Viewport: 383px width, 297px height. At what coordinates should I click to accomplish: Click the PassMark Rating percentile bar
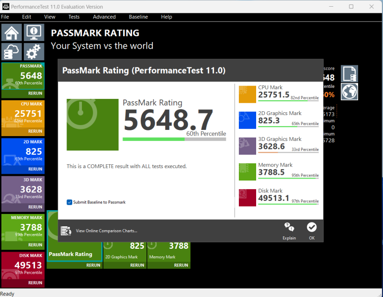pyautogui.click(x=174, y=139)
